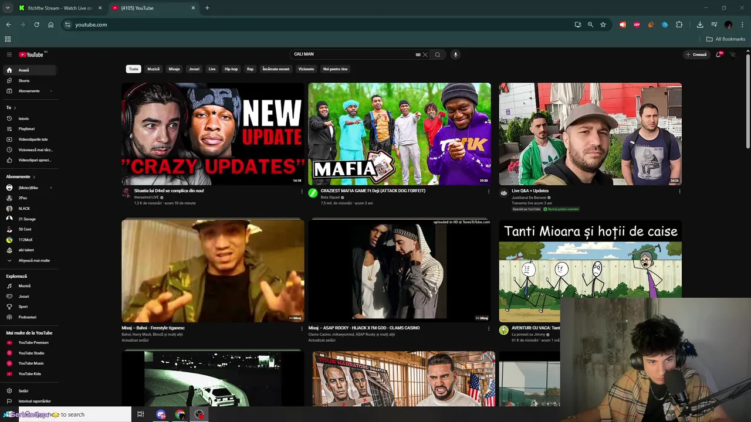Image resolution: width=751 pixels, height=422 pixels.
Task: Click the YouTube logo
Action: pos(31,55)
